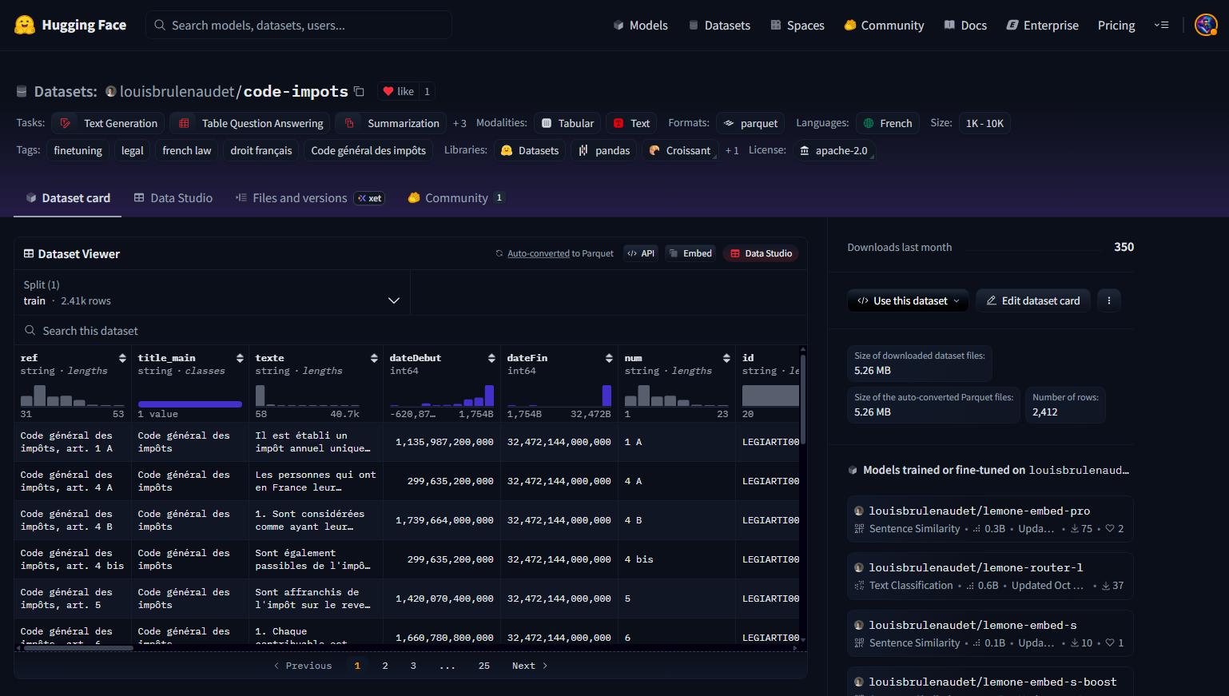Click the Embed button in Dataset Viewer
Screen dimensions: 1229x696
(690, 253)
